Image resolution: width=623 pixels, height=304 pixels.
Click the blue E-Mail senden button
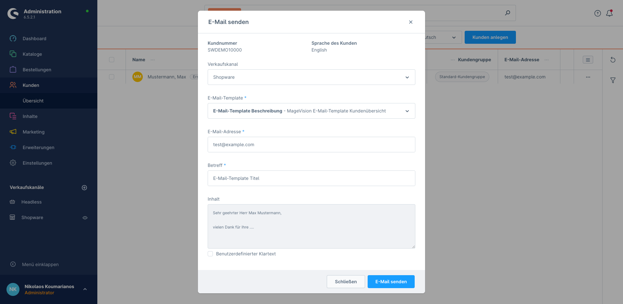[391, 282]
